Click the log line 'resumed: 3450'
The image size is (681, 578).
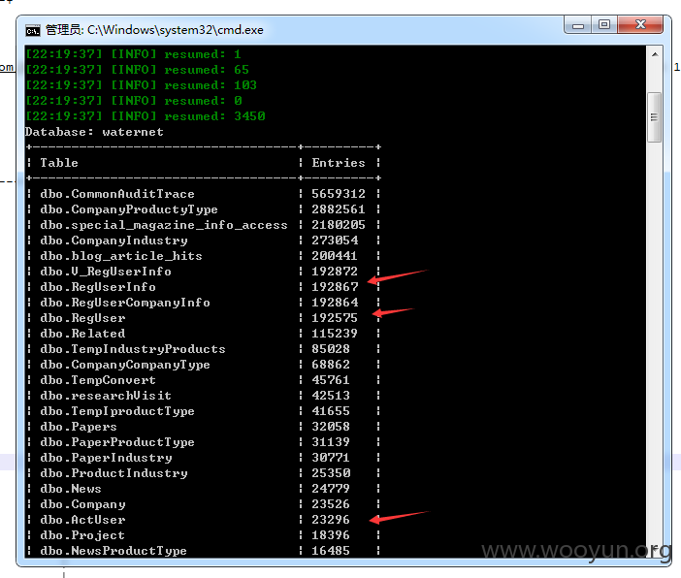click(x=146, y=116)
